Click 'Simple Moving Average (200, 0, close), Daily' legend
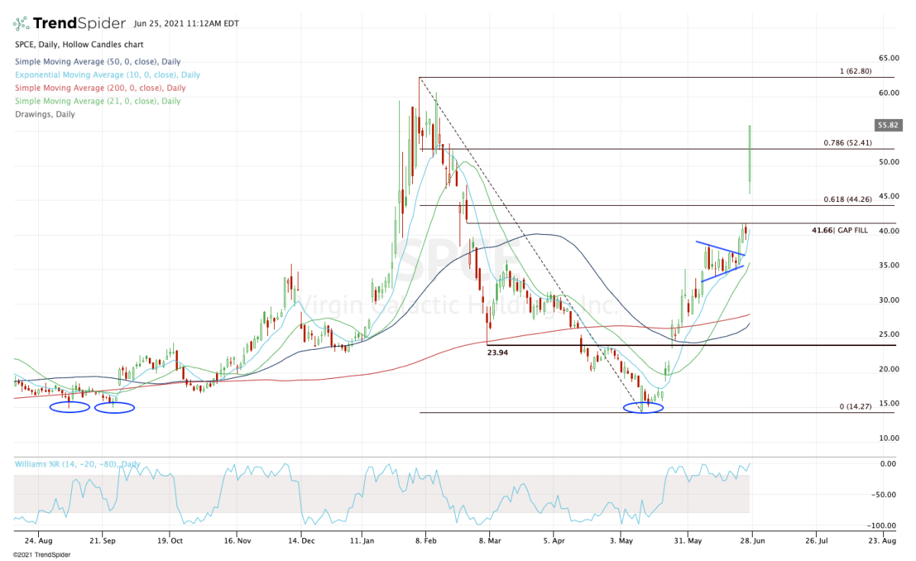 point(98,88)
